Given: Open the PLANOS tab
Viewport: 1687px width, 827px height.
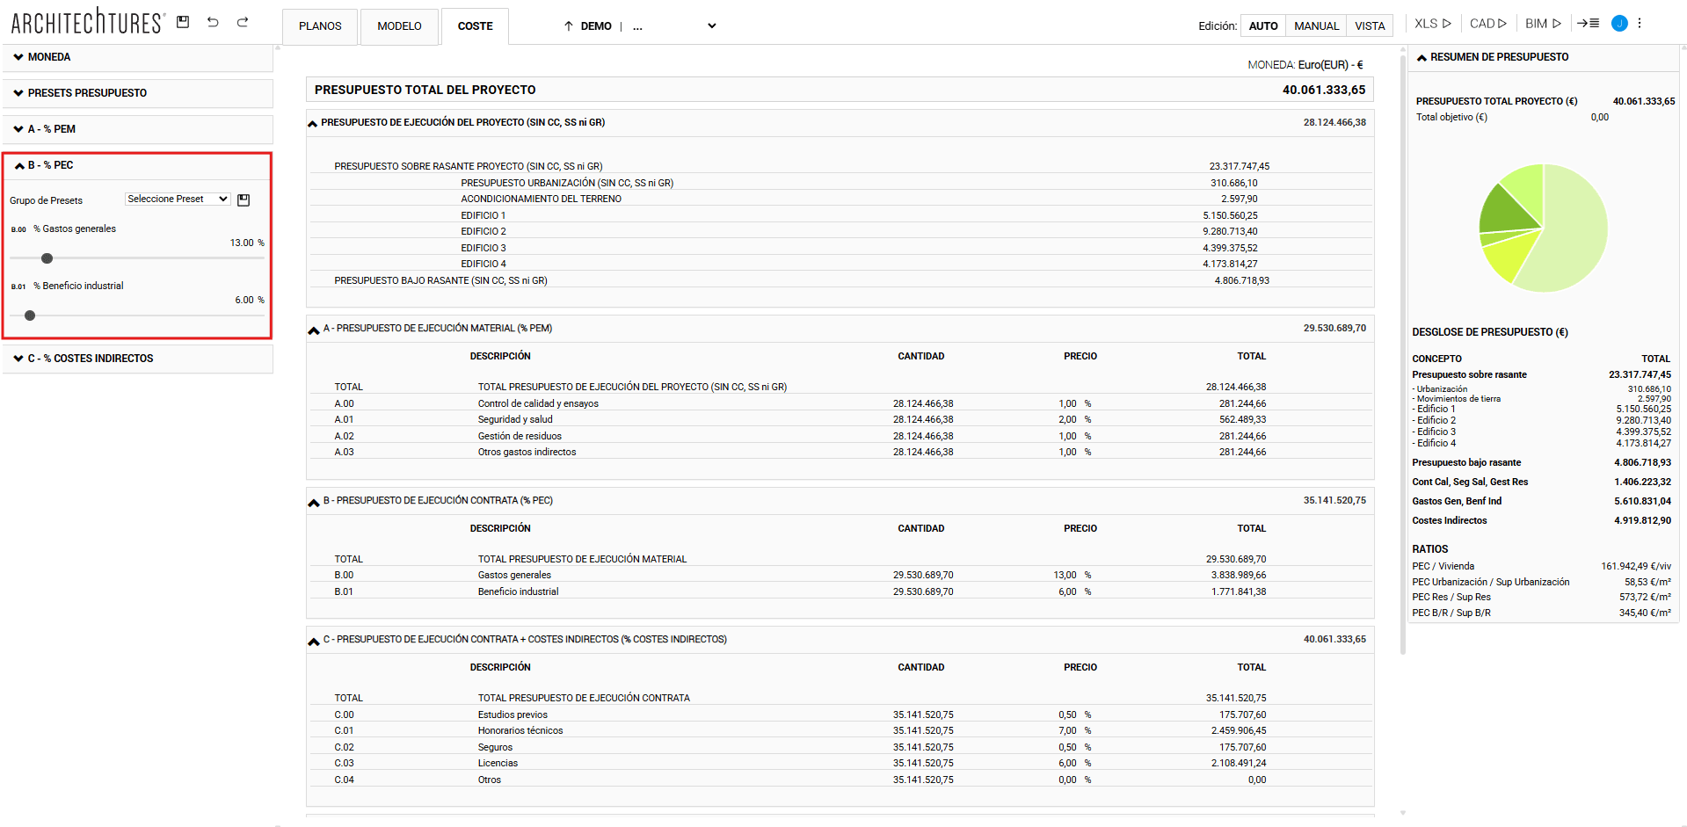Looking at the screenshot, I should point(320,26).
